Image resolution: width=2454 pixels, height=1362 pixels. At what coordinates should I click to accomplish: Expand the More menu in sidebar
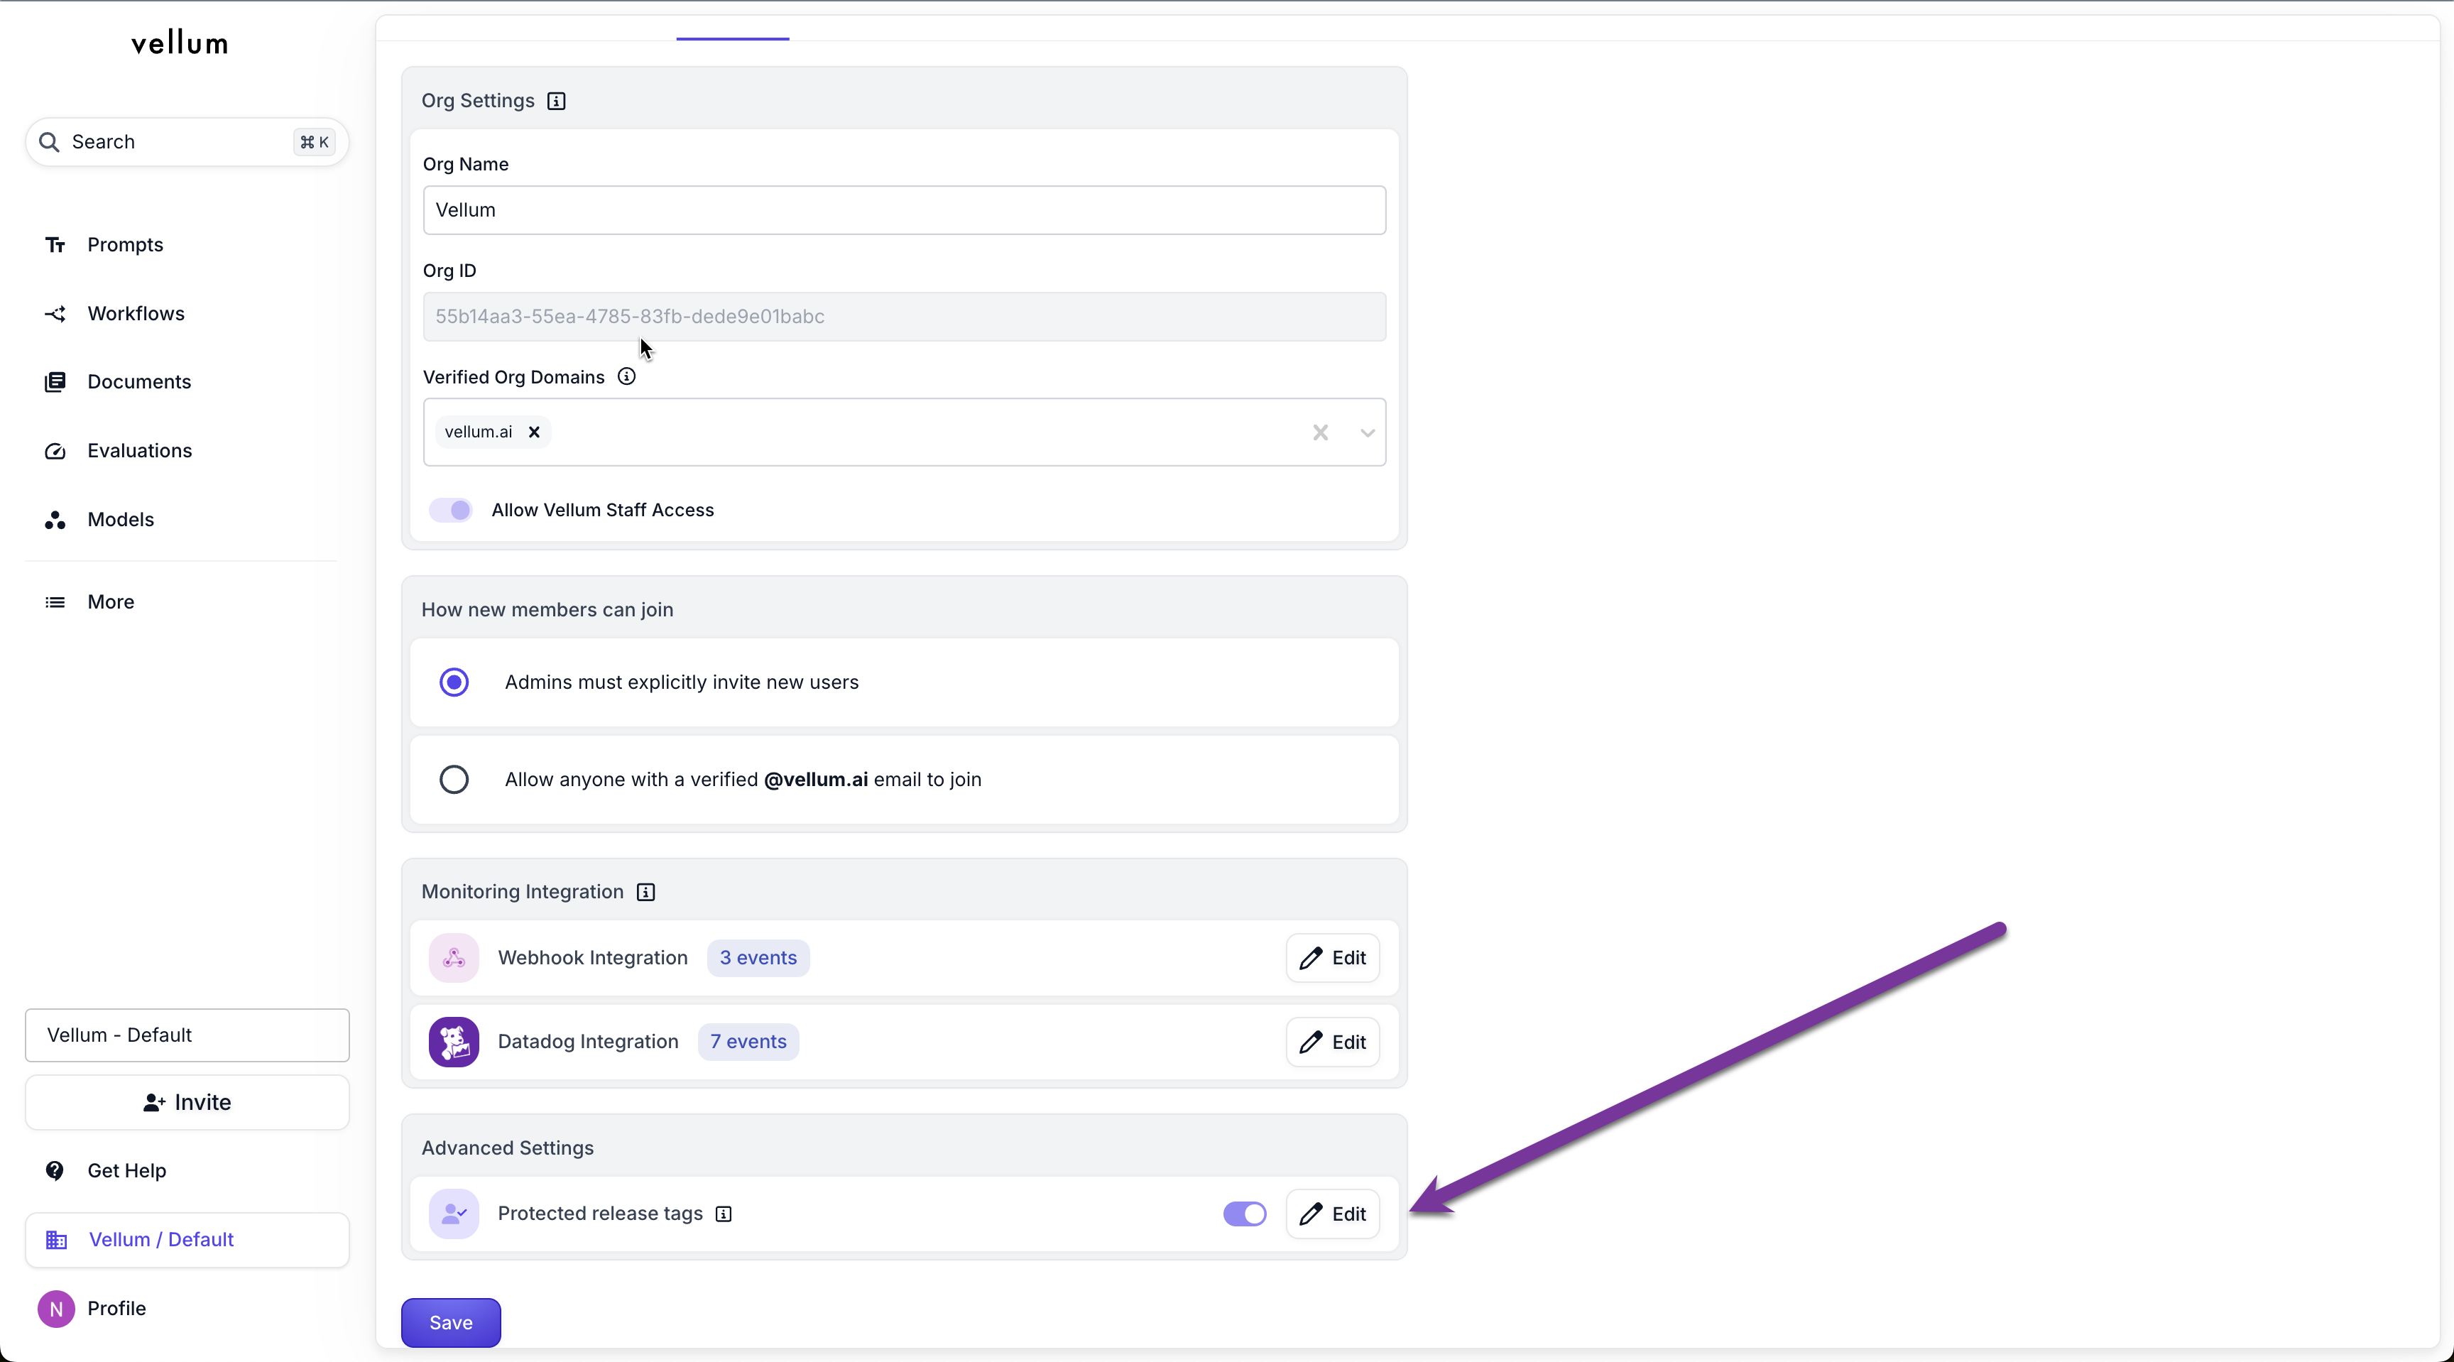coord(111,602)
